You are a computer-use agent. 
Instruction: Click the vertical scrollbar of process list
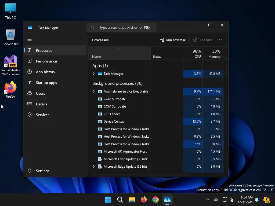click(x=226, y=70)
